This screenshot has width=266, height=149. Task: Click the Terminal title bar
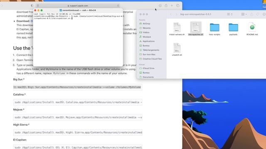pos(78,10)
